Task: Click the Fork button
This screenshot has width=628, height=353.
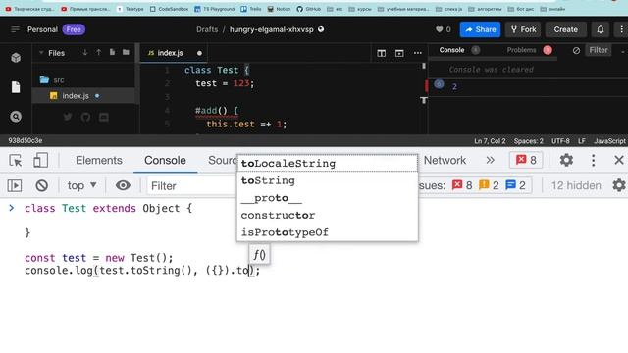Action: 523,29
